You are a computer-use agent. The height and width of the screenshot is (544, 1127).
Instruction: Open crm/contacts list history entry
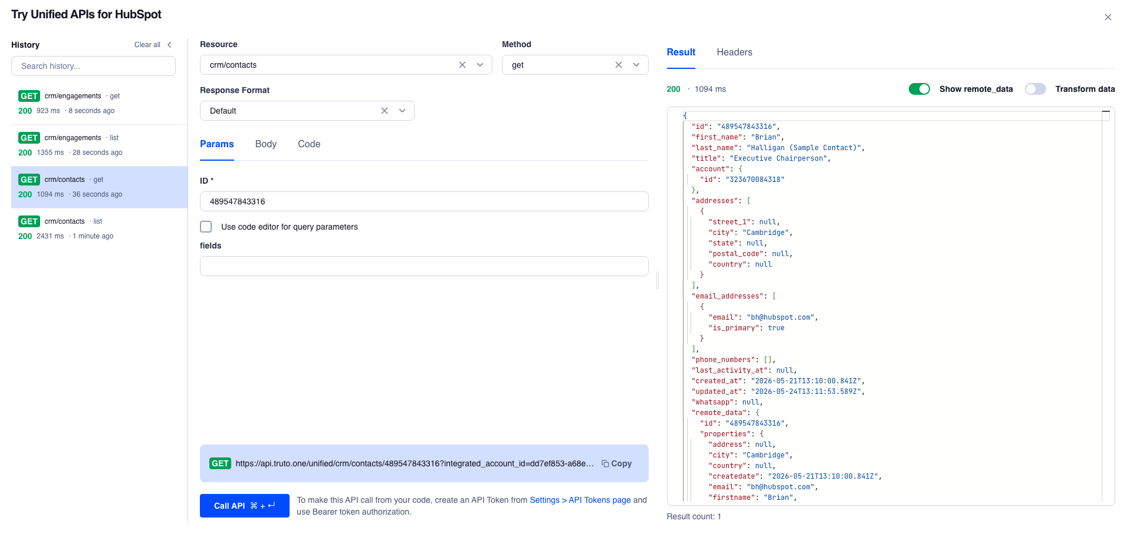[x=99, y=228]
